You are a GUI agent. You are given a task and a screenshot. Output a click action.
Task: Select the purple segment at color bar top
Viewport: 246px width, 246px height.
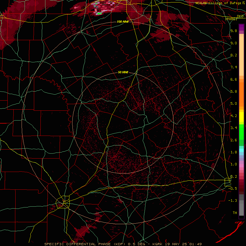pyautogui.click(x=241, y=27)
